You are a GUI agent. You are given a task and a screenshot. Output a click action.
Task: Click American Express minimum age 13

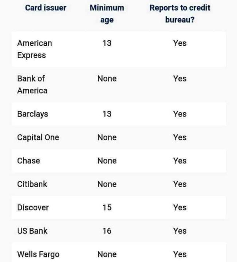[x=107, y=43]
